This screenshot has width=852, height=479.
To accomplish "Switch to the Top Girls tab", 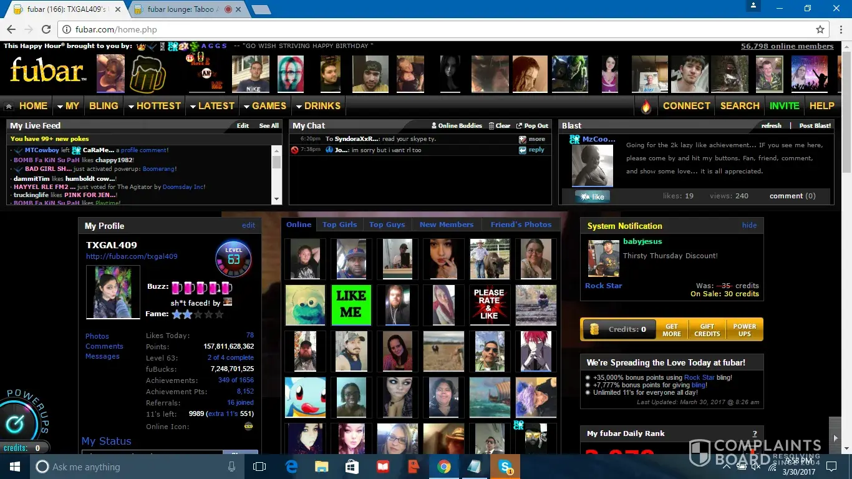I will 339,225.
